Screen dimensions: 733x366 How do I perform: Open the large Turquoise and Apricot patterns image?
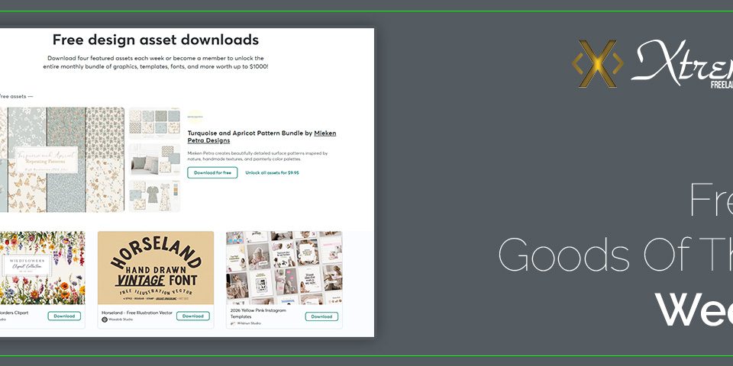[62, 159]
